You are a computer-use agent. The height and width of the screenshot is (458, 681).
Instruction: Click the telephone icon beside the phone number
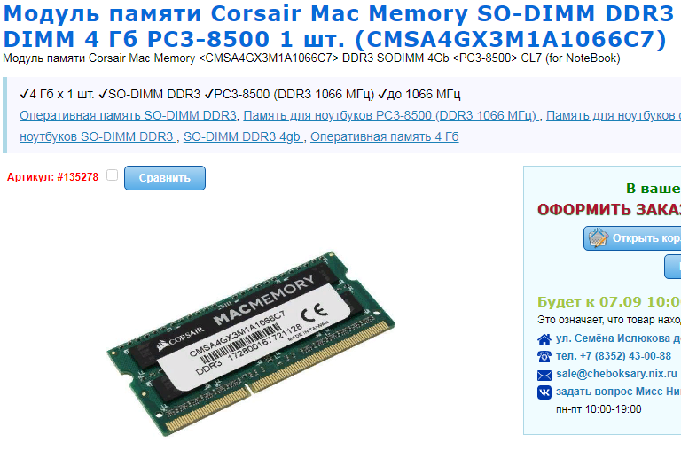click(544, 356)
